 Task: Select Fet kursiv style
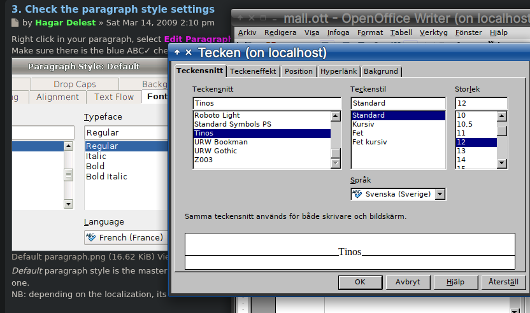click(398, 142)
